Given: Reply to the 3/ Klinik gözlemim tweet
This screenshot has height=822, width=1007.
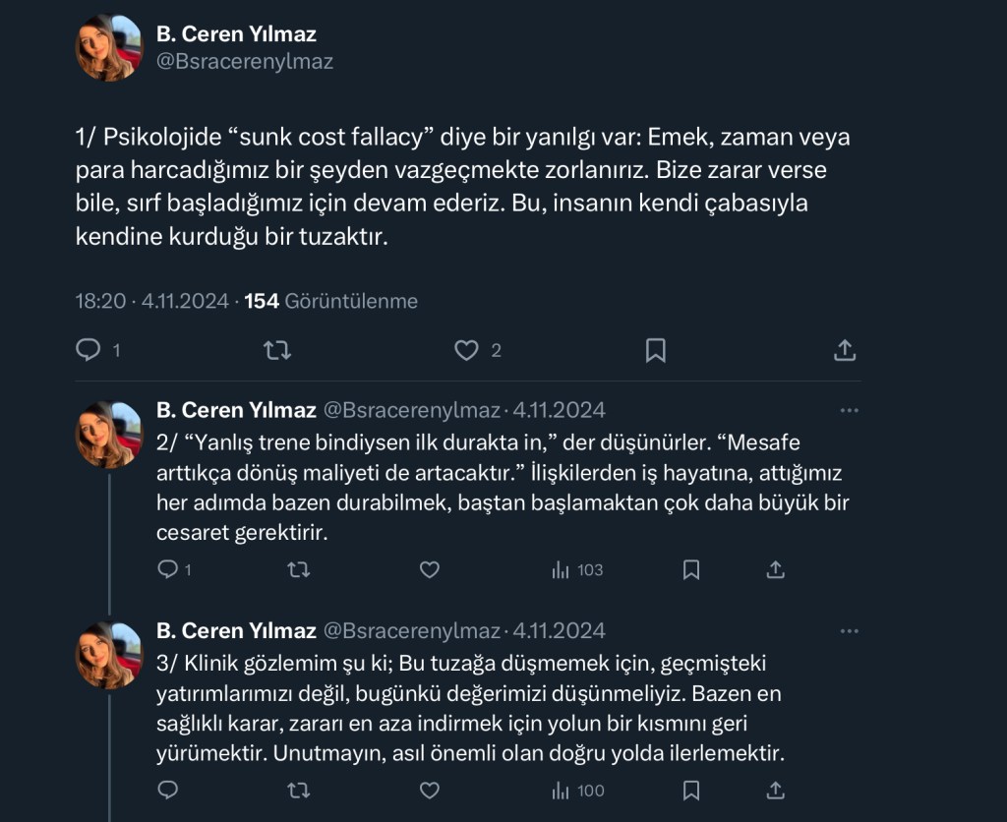Looking at the screenshot, I should pos(168,791).
